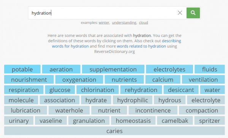Pick the 'incontinence' word tile
Screen dimensions: 228x138
coord(153,110)
